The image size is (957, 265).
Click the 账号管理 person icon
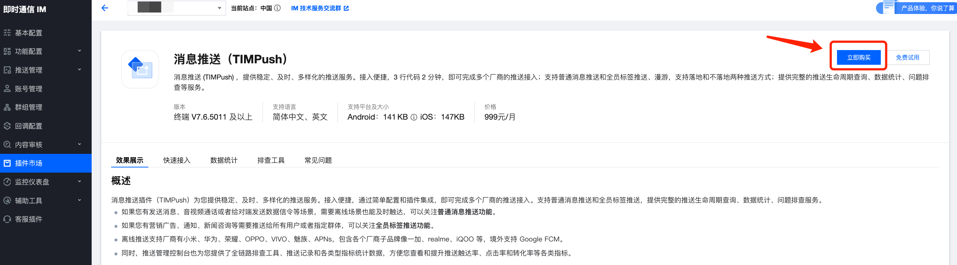7,88
